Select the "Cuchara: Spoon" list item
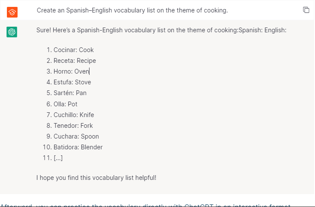The width and height of the screenshot is (315, 207). [76, 136]
